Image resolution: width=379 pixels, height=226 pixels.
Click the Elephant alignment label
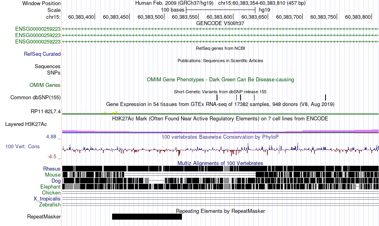[51, 187]
